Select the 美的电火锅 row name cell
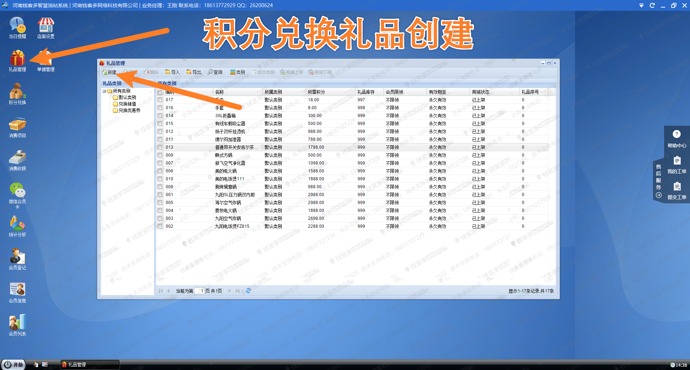Image resolution: width=690 pixels, height=370 pixels. (x=226, y=171)
